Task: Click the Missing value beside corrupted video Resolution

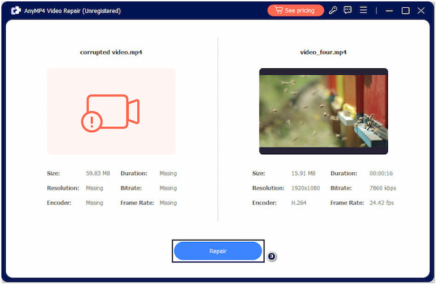Action: point(94,188)
